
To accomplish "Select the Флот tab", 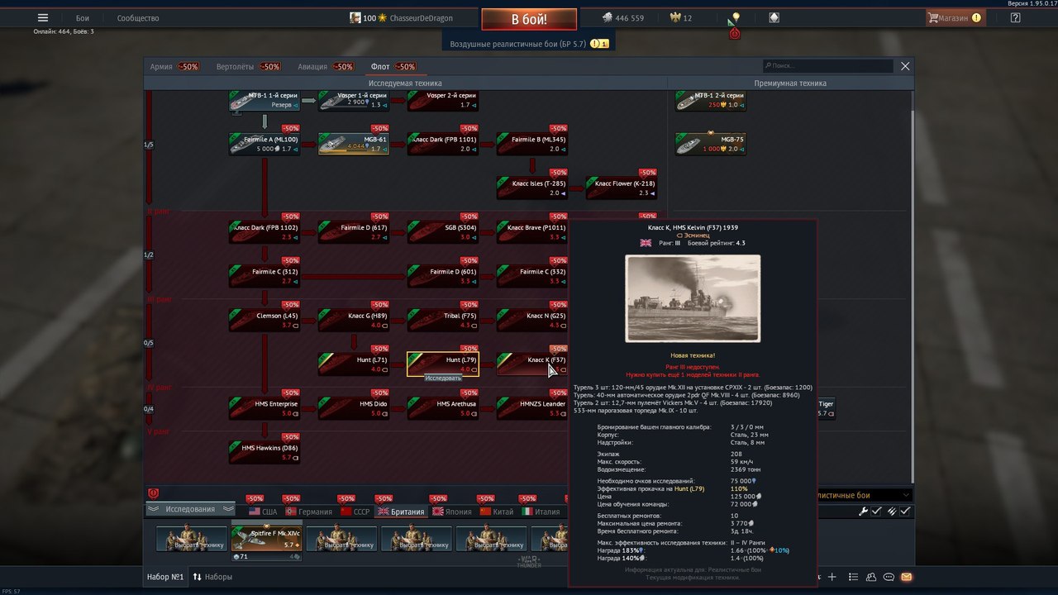I will click(393, 67).
